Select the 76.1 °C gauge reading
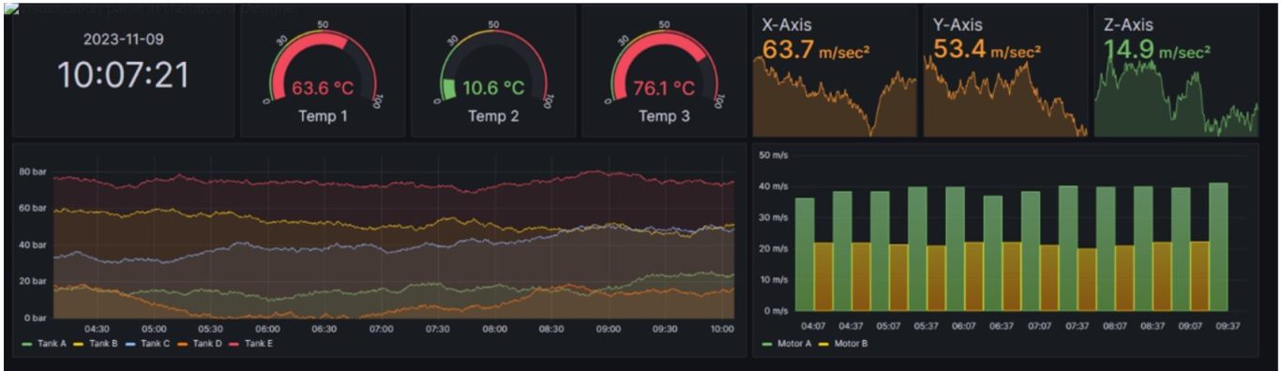 (664, 89)
